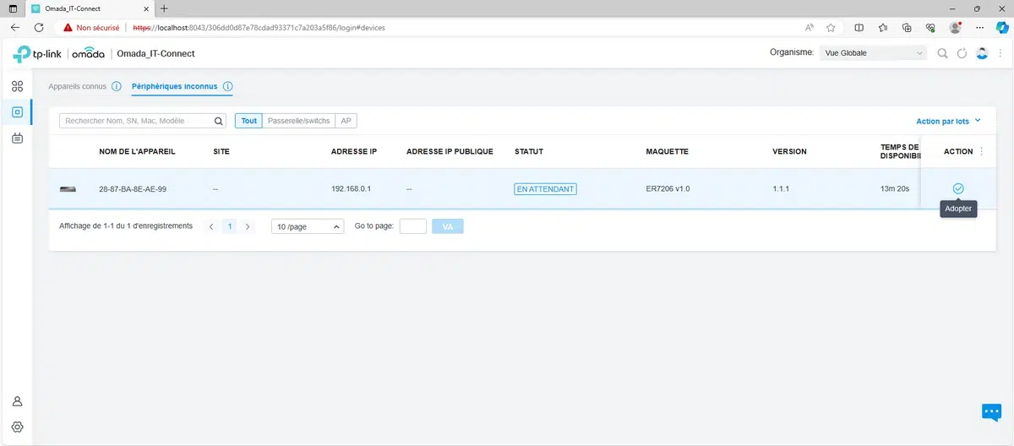This screenshot has width=1014, height=446.
Task: Open the Dashboard grid icon in sidebar
Action: point(17,86)
